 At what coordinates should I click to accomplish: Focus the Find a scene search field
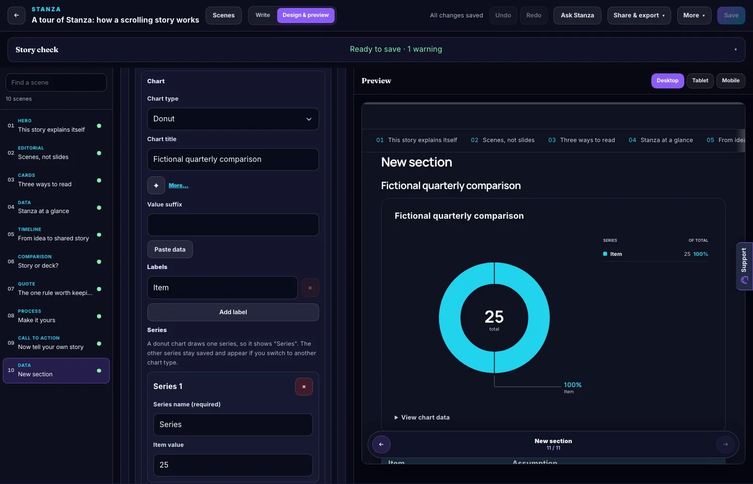[x=56, y=83]
